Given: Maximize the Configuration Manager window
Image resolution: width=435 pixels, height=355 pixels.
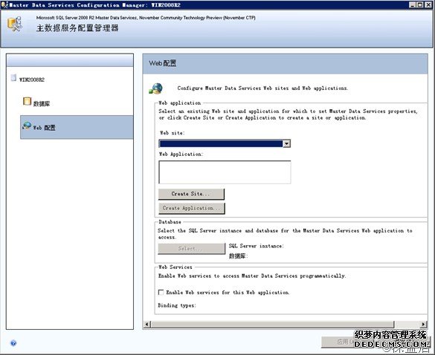Looking at the screenshot, I should (x=420, y=4).
